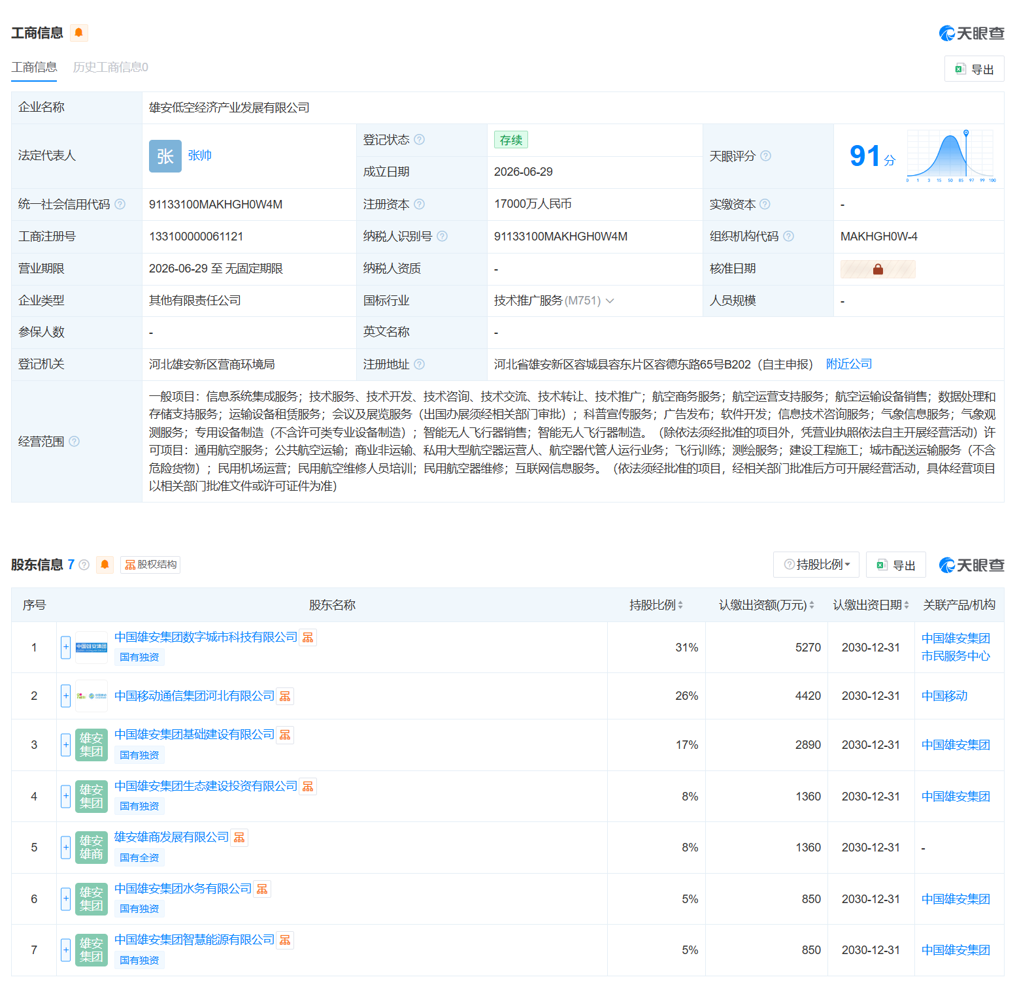Click the 133100000061121 registration number
Viewport: 1017px width, 1007px height.
[196, 236]
